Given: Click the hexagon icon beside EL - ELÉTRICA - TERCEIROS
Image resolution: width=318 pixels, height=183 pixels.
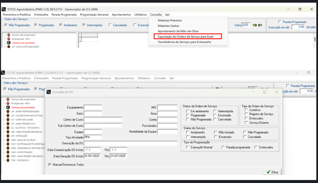Looking at the screenshot, I should [8, 128].
